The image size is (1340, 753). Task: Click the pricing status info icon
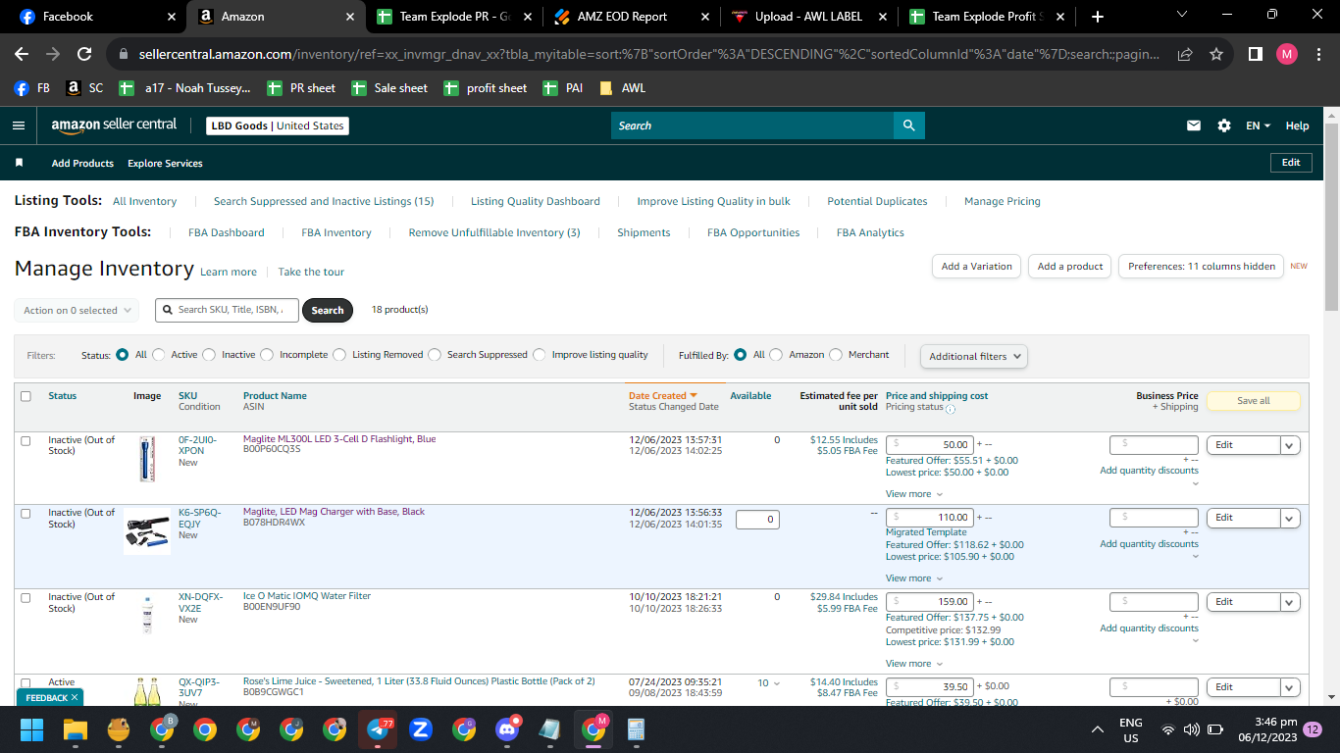pos(951,409)
